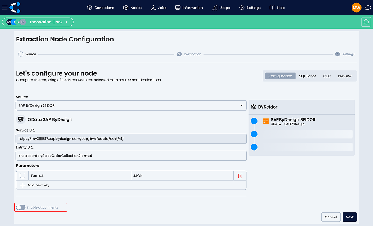Click the Entity URL input field
This screenshot has height=226, width=373.
point(131,156)
